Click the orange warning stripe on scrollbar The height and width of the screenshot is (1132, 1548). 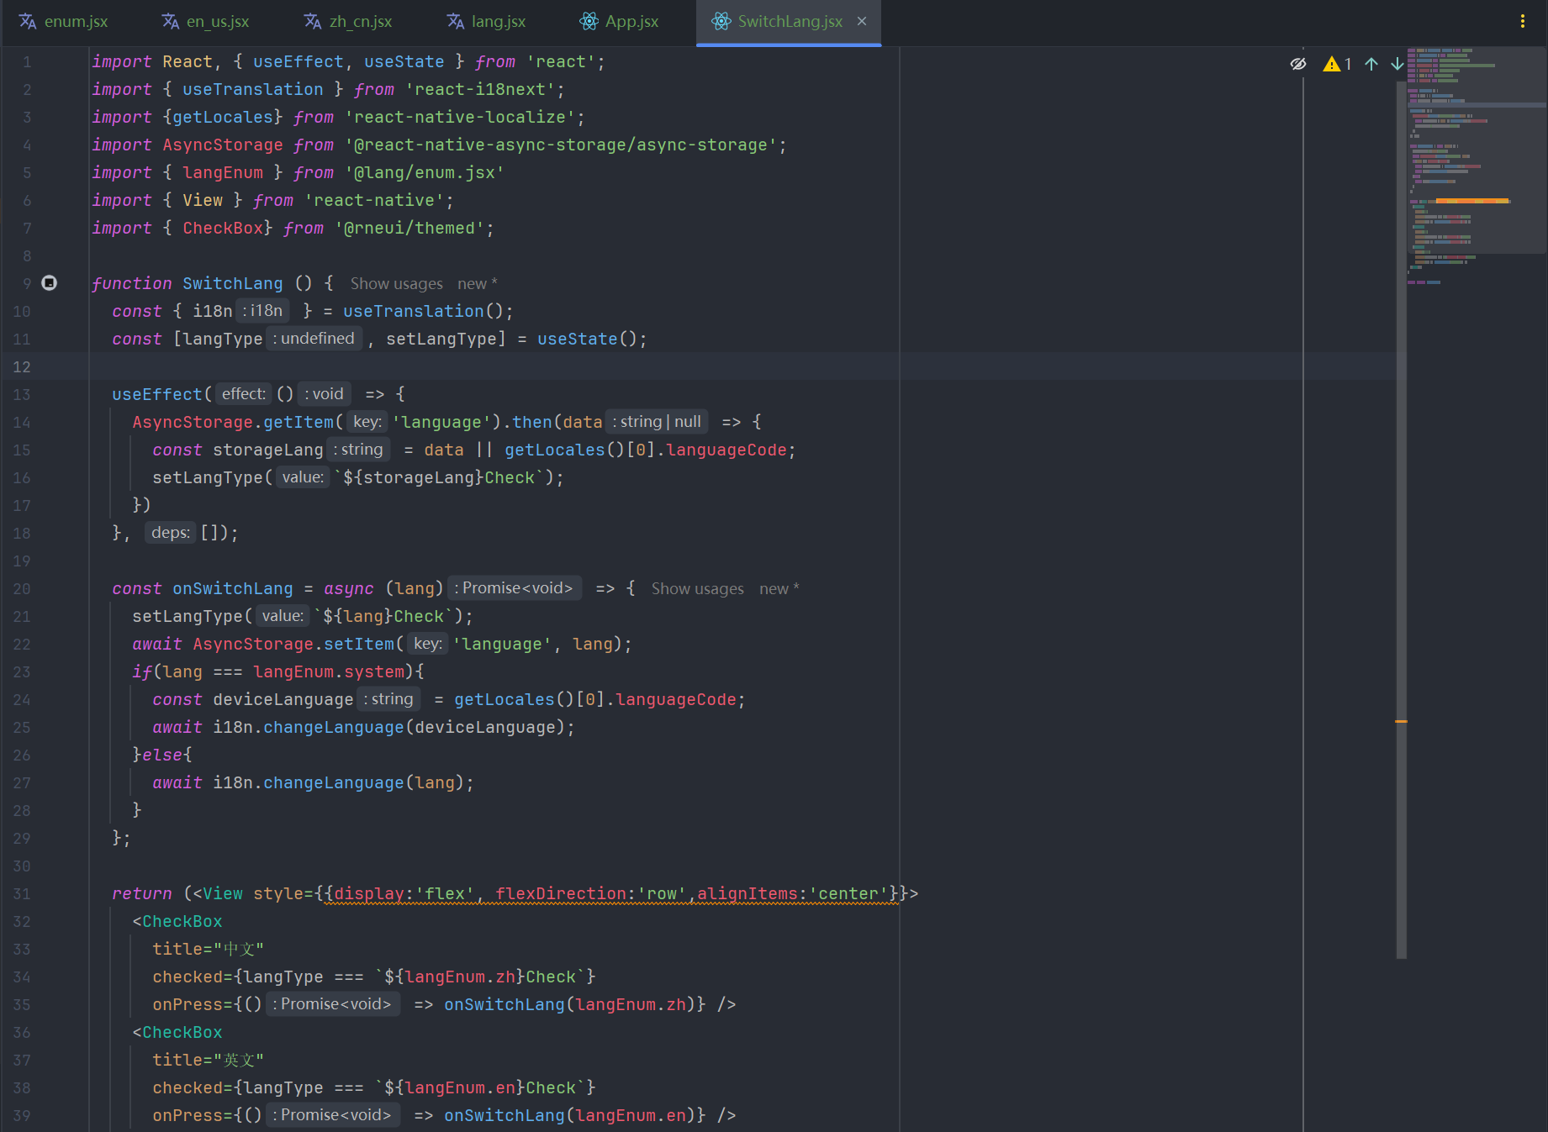1401,721
